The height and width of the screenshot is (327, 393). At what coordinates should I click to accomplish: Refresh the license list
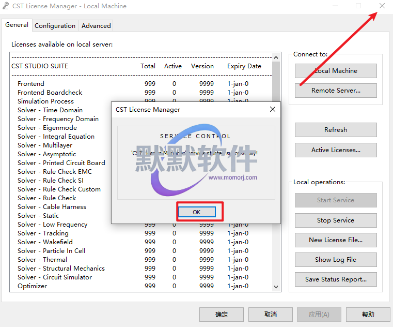(336, 130)
